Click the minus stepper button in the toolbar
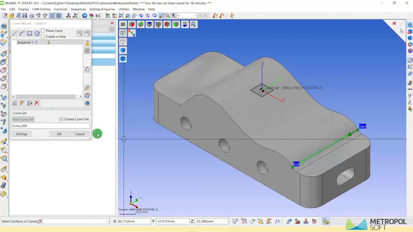Viewport: 413px width, 232px height. coord(200,15)
